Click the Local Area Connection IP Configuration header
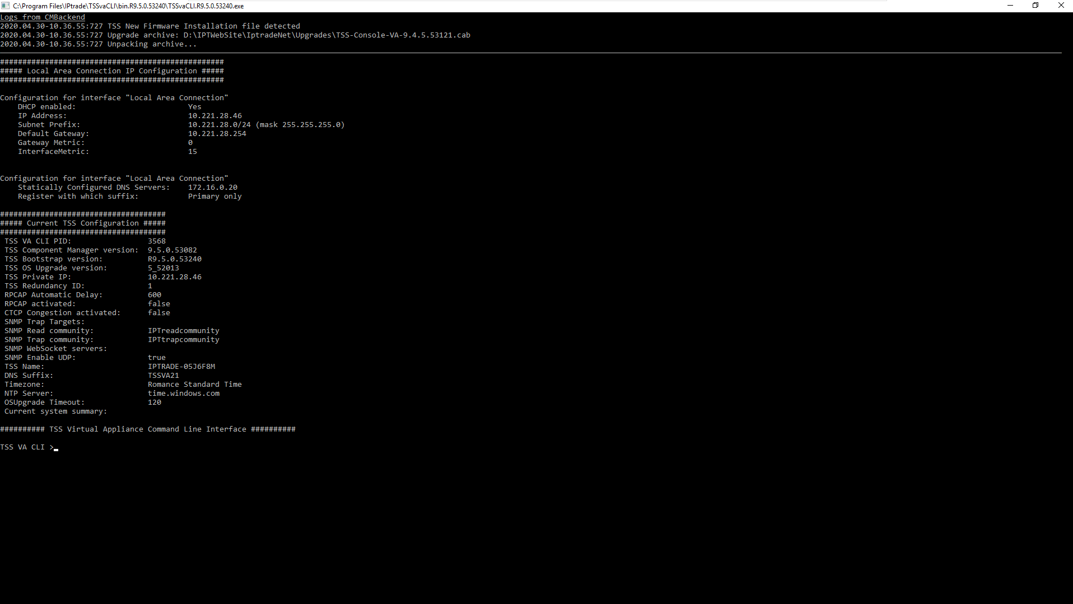Viewport: 1073px width, 604px height. [112, 71]
